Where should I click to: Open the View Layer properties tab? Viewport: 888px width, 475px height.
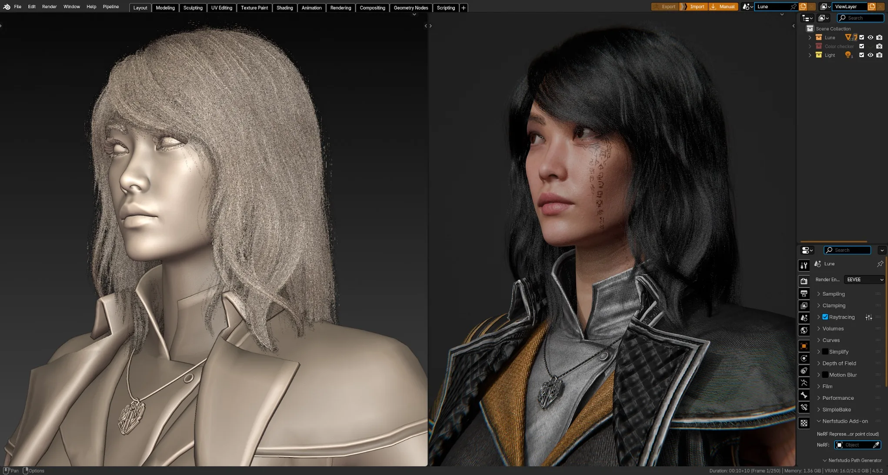(x=804, y=306)
